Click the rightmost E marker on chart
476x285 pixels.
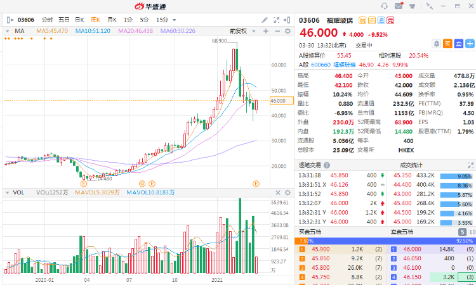coord(256,184)
